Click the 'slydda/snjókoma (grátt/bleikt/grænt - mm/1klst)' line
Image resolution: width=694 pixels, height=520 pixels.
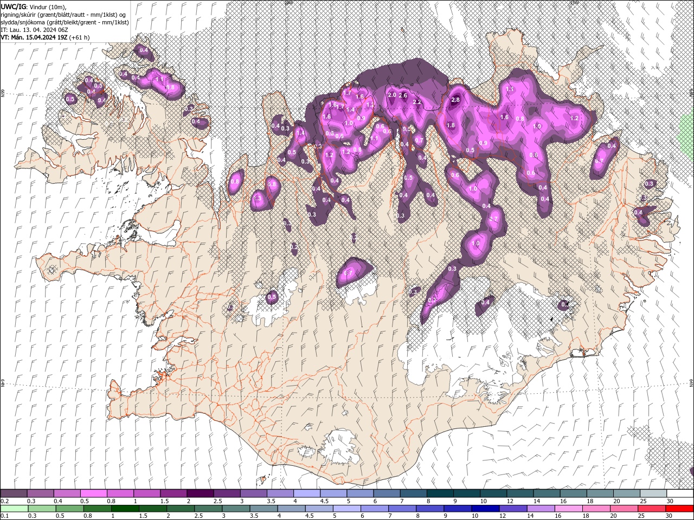click(x=65, y=22)
